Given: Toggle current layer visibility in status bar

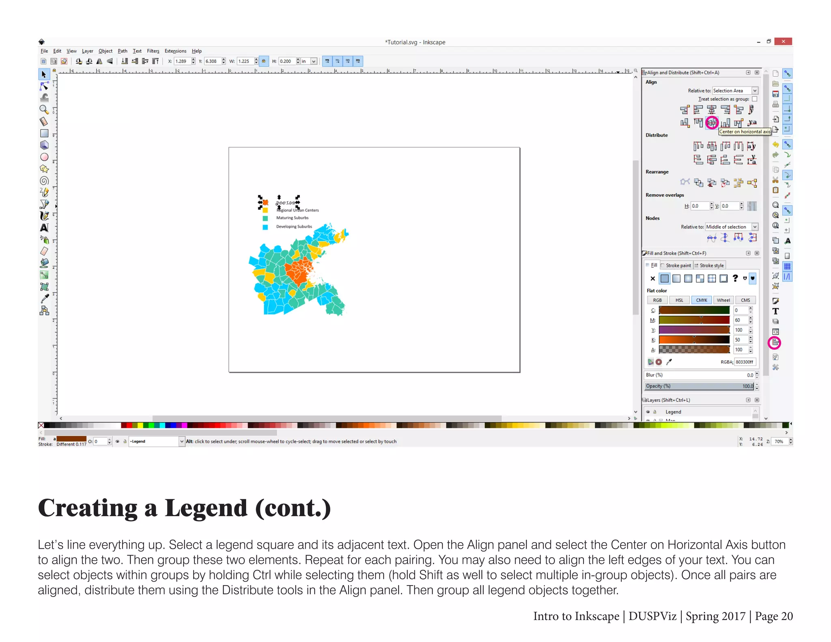Looking at the screenshot, I should click(x=118, y=442).
